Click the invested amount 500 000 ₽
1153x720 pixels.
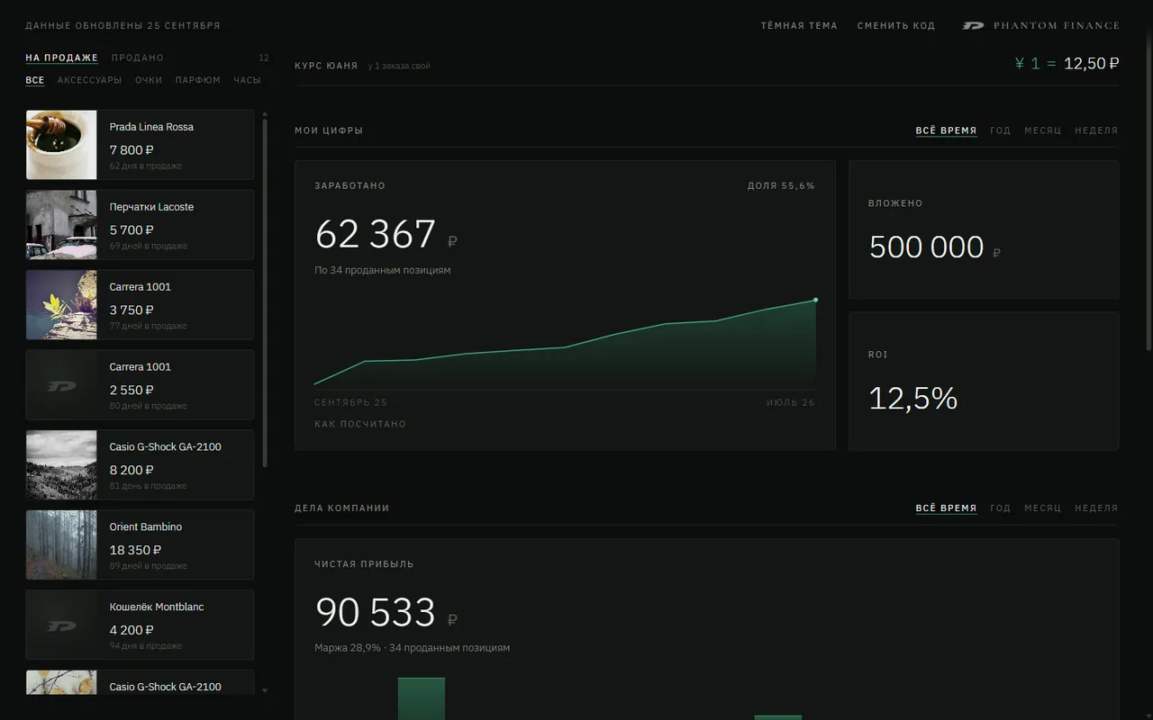tap(935, 247)
